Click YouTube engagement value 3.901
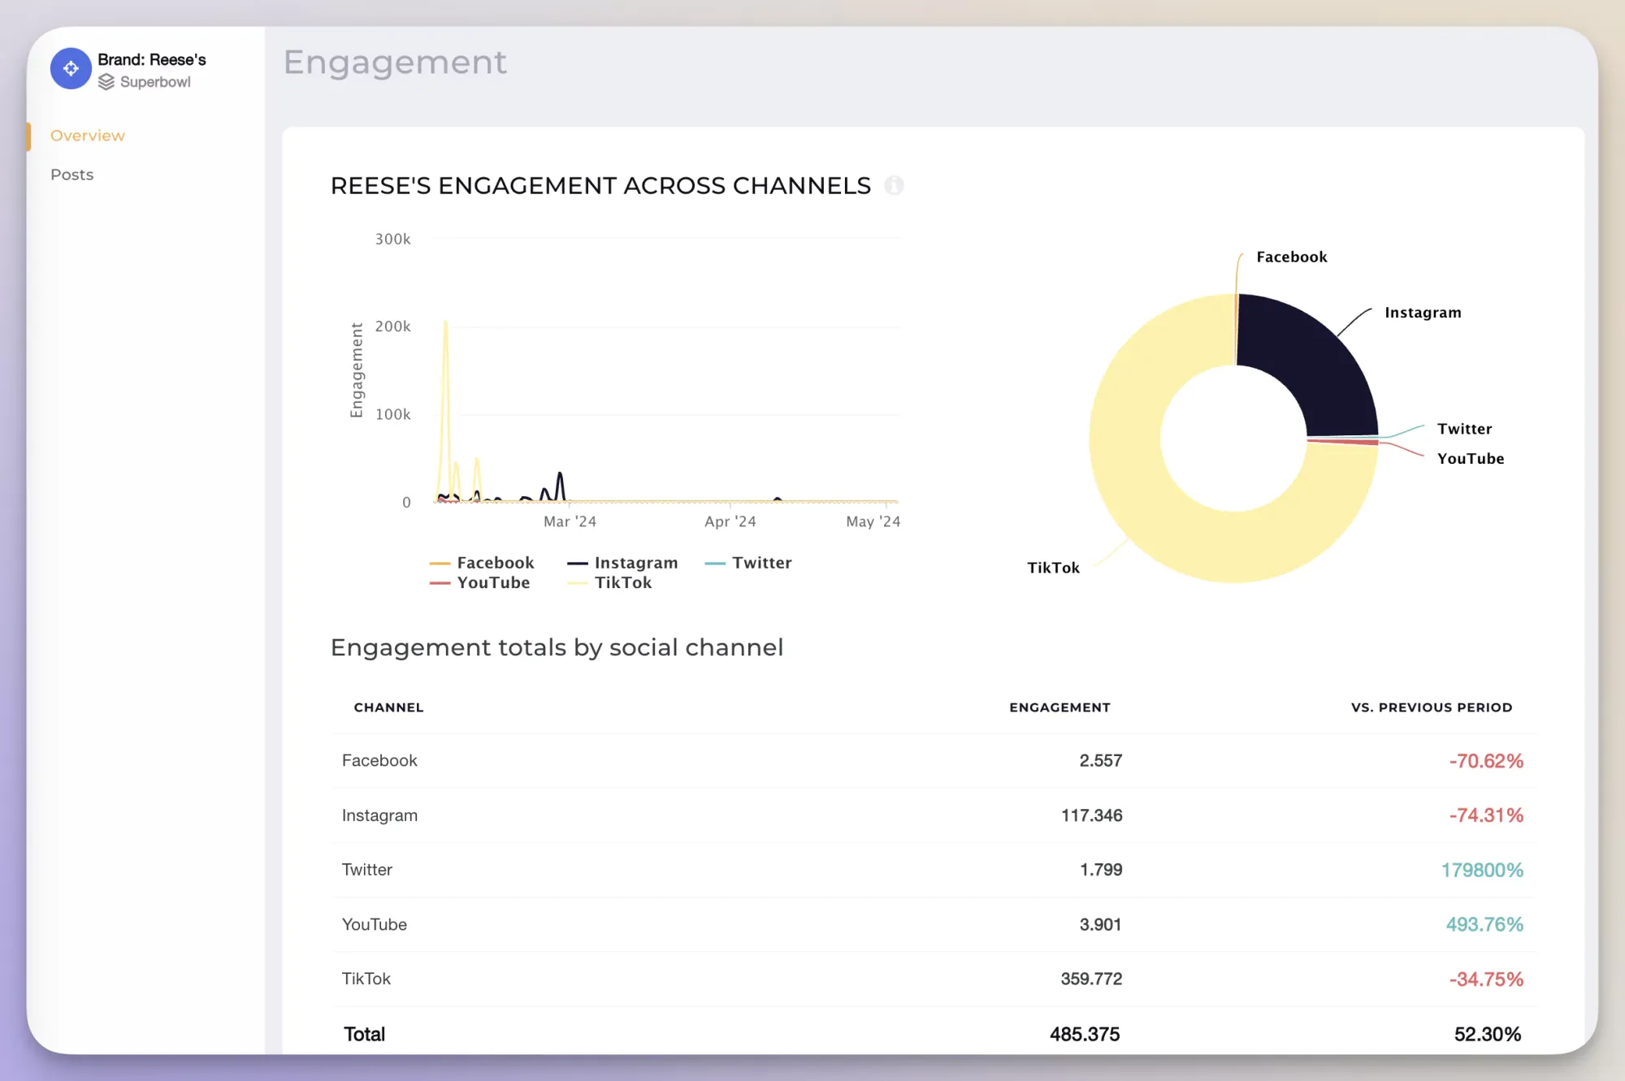Screen dimensions: 1625x1081 click(x=1100, y=924)
